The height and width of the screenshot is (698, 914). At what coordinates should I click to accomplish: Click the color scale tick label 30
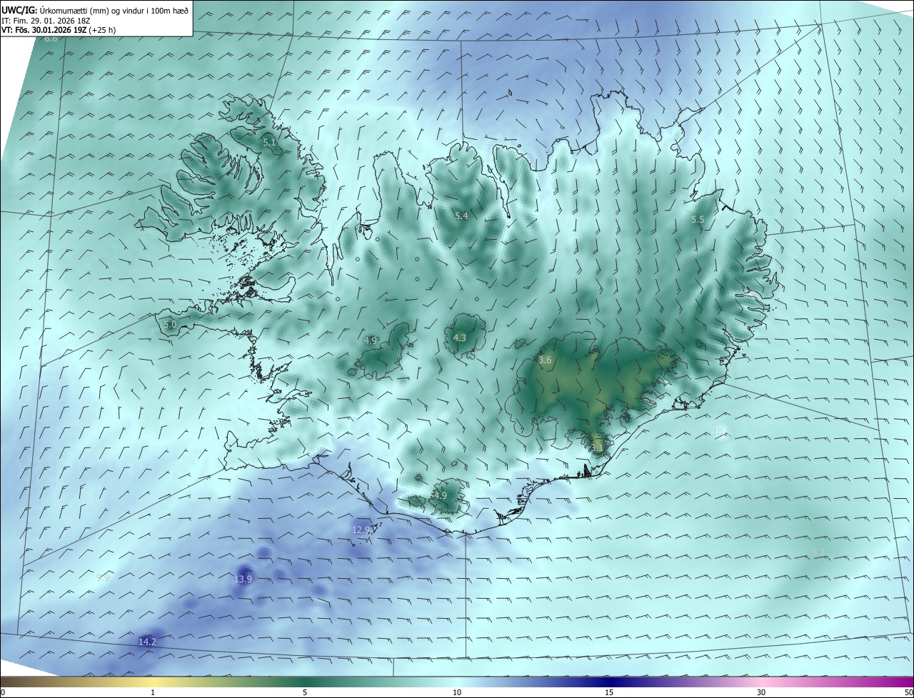coord(761,692)
